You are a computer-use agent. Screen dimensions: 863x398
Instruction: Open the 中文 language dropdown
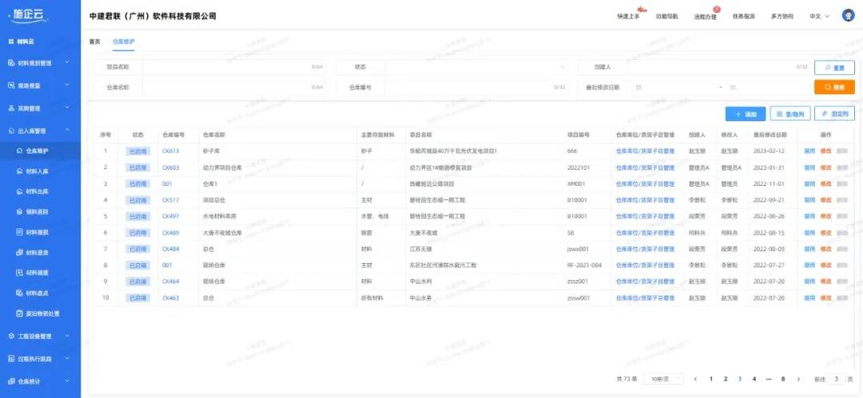[820, 17]
